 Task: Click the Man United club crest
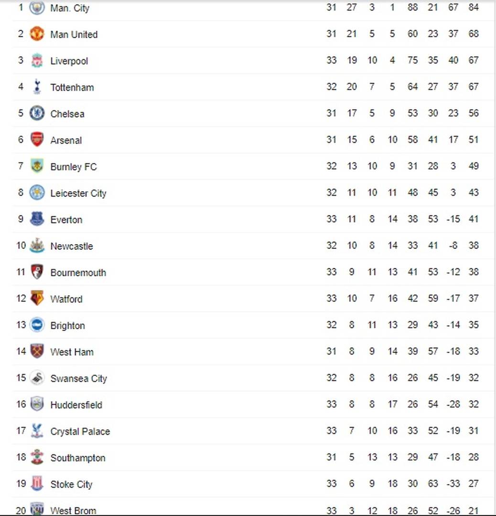pyautogui.click(x=37, y=34)
